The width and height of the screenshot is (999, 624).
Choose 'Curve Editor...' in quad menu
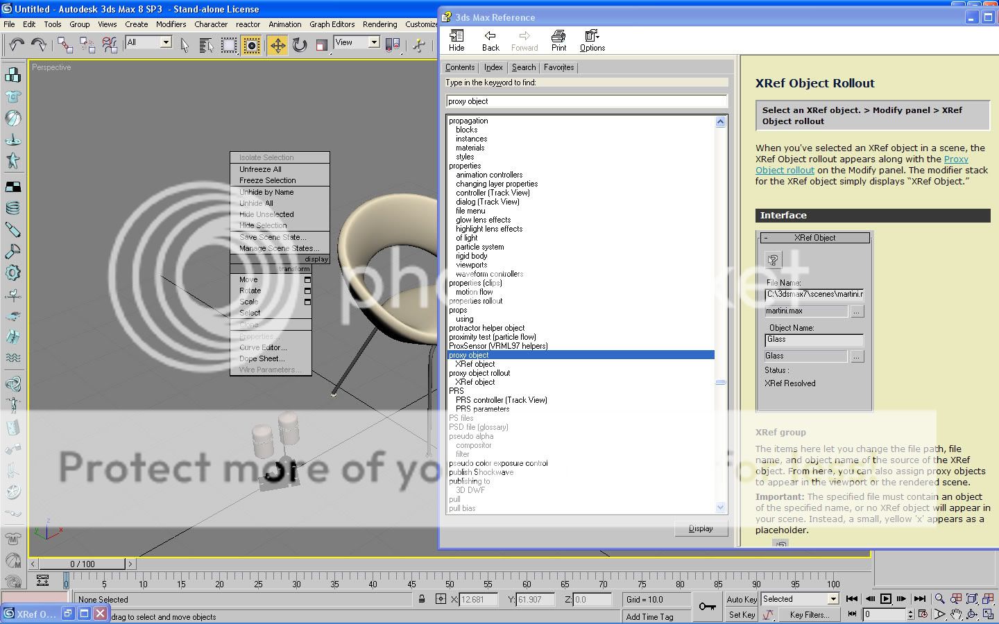[x=263, y=347]
